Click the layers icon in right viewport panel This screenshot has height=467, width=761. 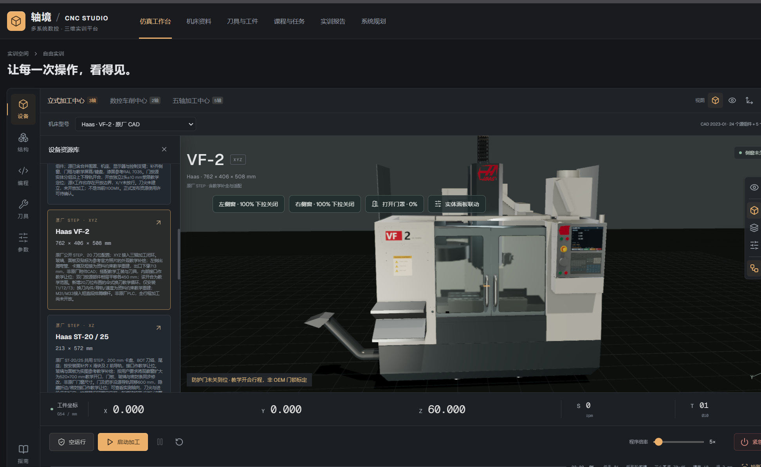754,228
